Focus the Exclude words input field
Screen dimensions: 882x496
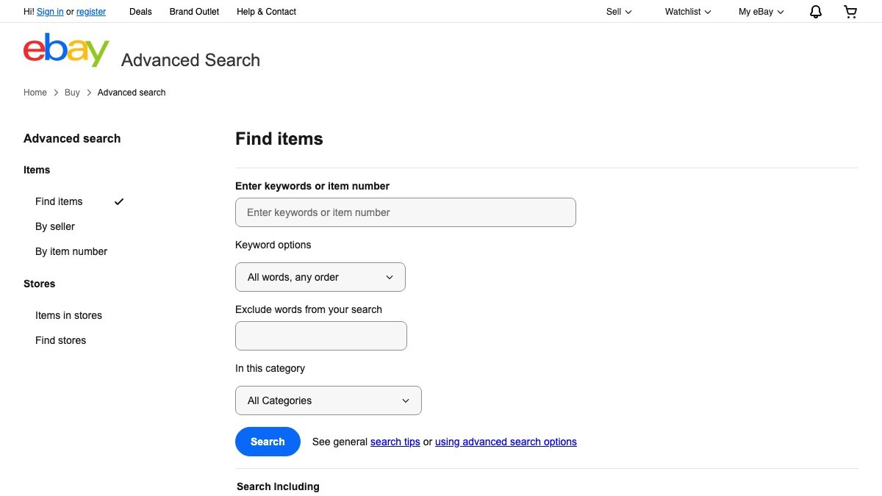pyautogui.click(x=321, y=336)
